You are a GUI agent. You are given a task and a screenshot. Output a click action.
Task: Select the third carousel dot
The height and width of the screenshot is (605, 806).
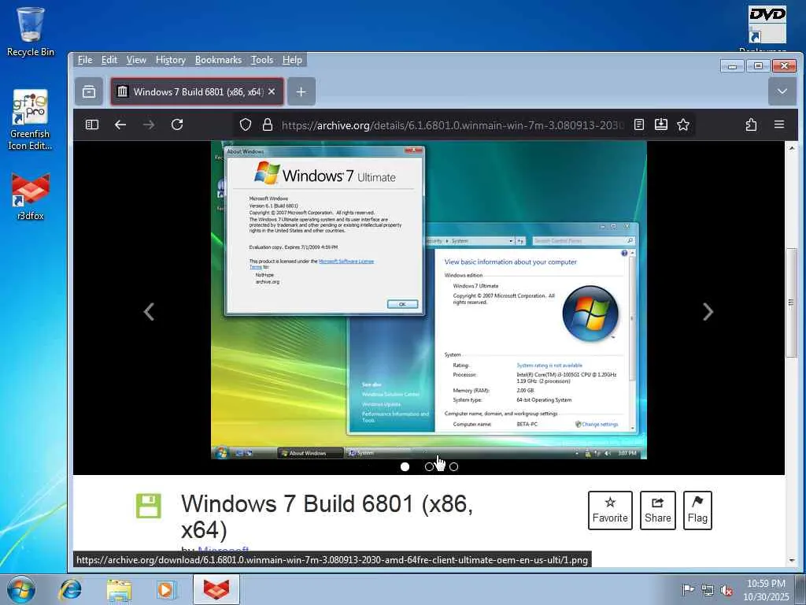(453, 466)
